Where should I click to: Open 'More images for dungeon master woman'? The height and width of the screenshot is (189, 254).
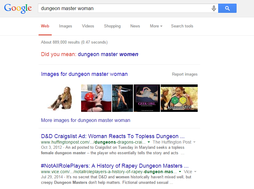(x=86, y=120)
